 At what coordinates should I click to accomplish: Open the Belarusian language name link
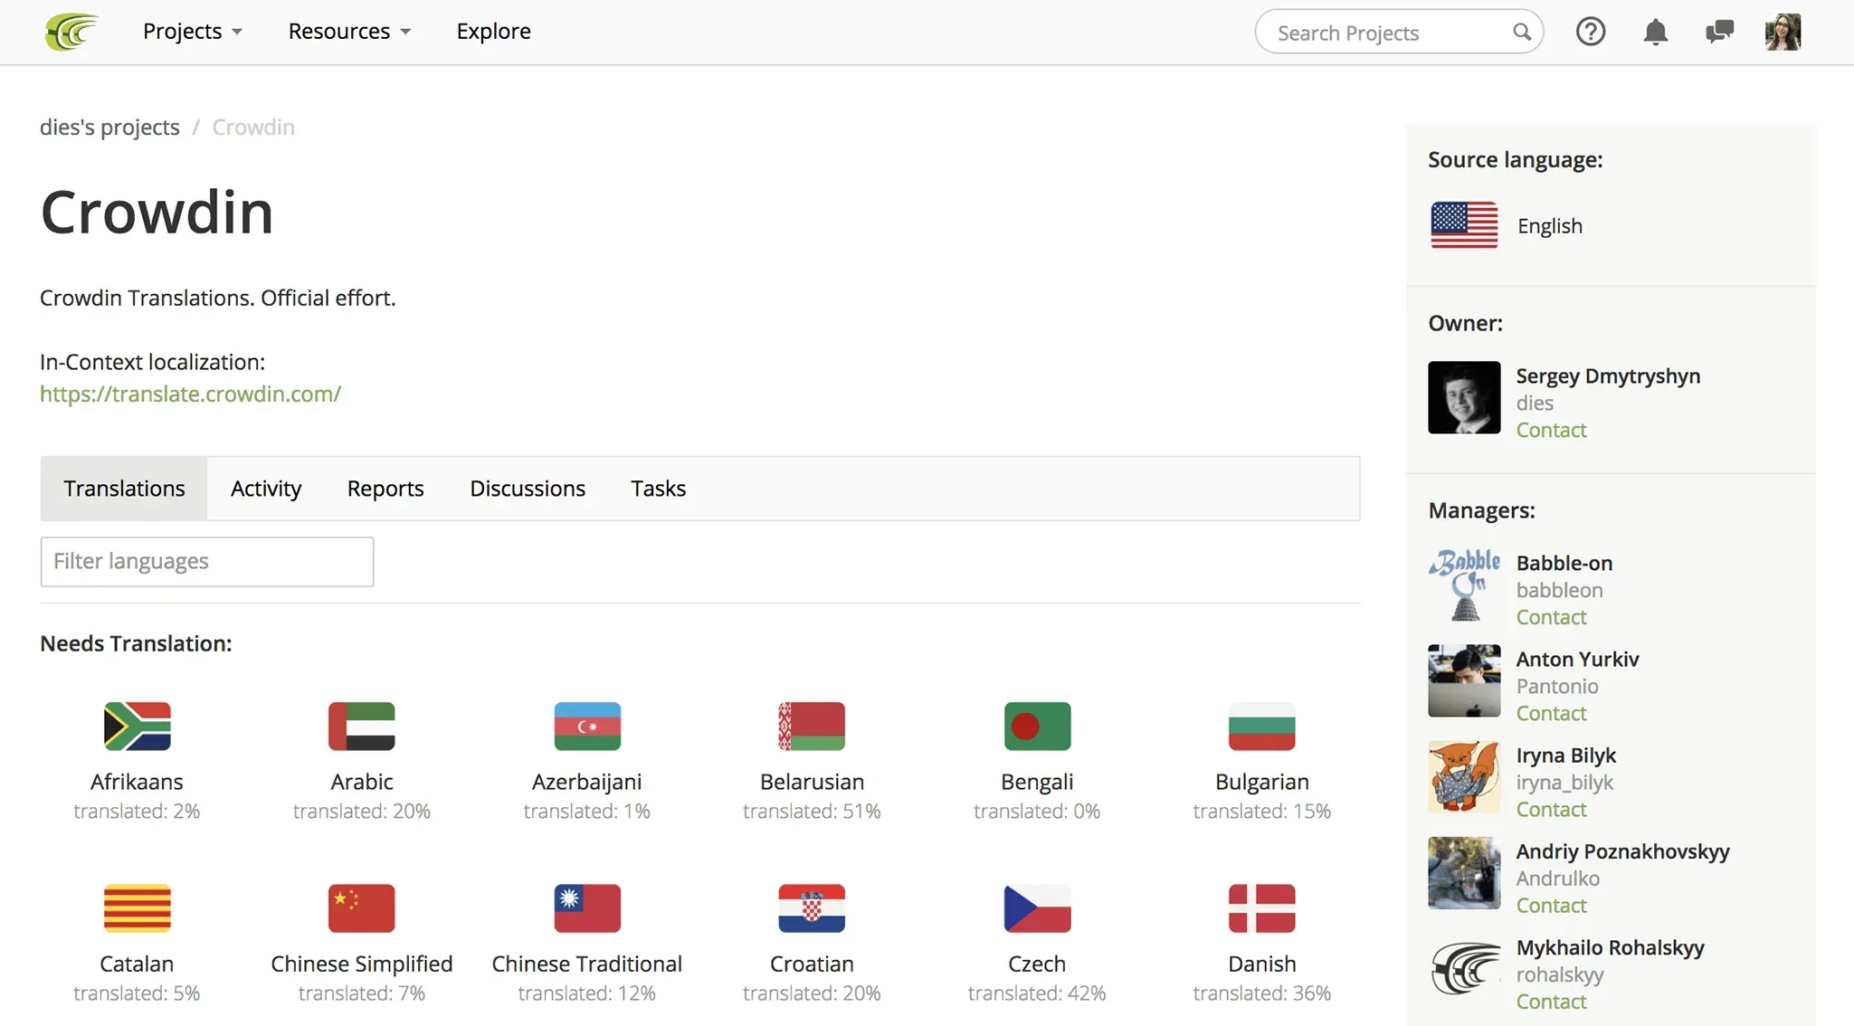click(x=812, y=782)
